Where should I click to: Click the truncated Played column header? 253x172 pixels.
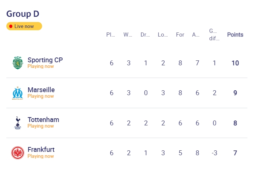111,35
